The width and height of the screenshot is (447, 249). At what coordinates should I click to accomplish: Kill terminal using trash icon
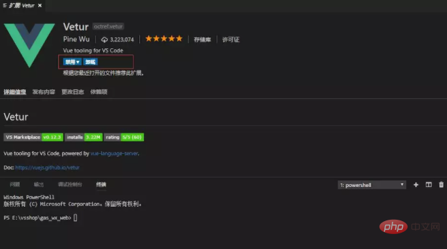pyautogui.click(x=441, y=184)
